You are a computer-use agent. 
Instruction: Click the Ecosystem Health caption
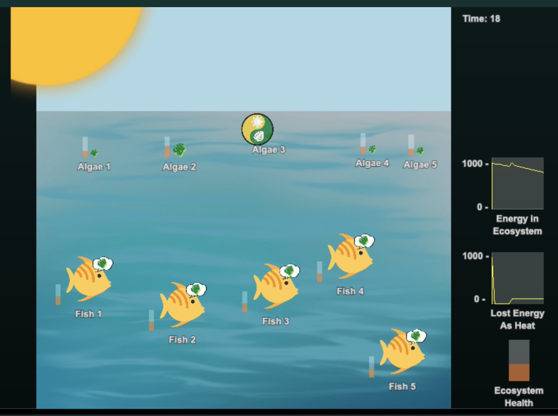point(518,397)
